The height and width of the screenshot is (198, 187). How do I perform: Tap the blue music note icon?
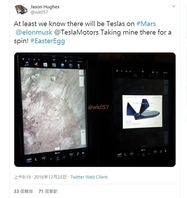pos(27,64)
